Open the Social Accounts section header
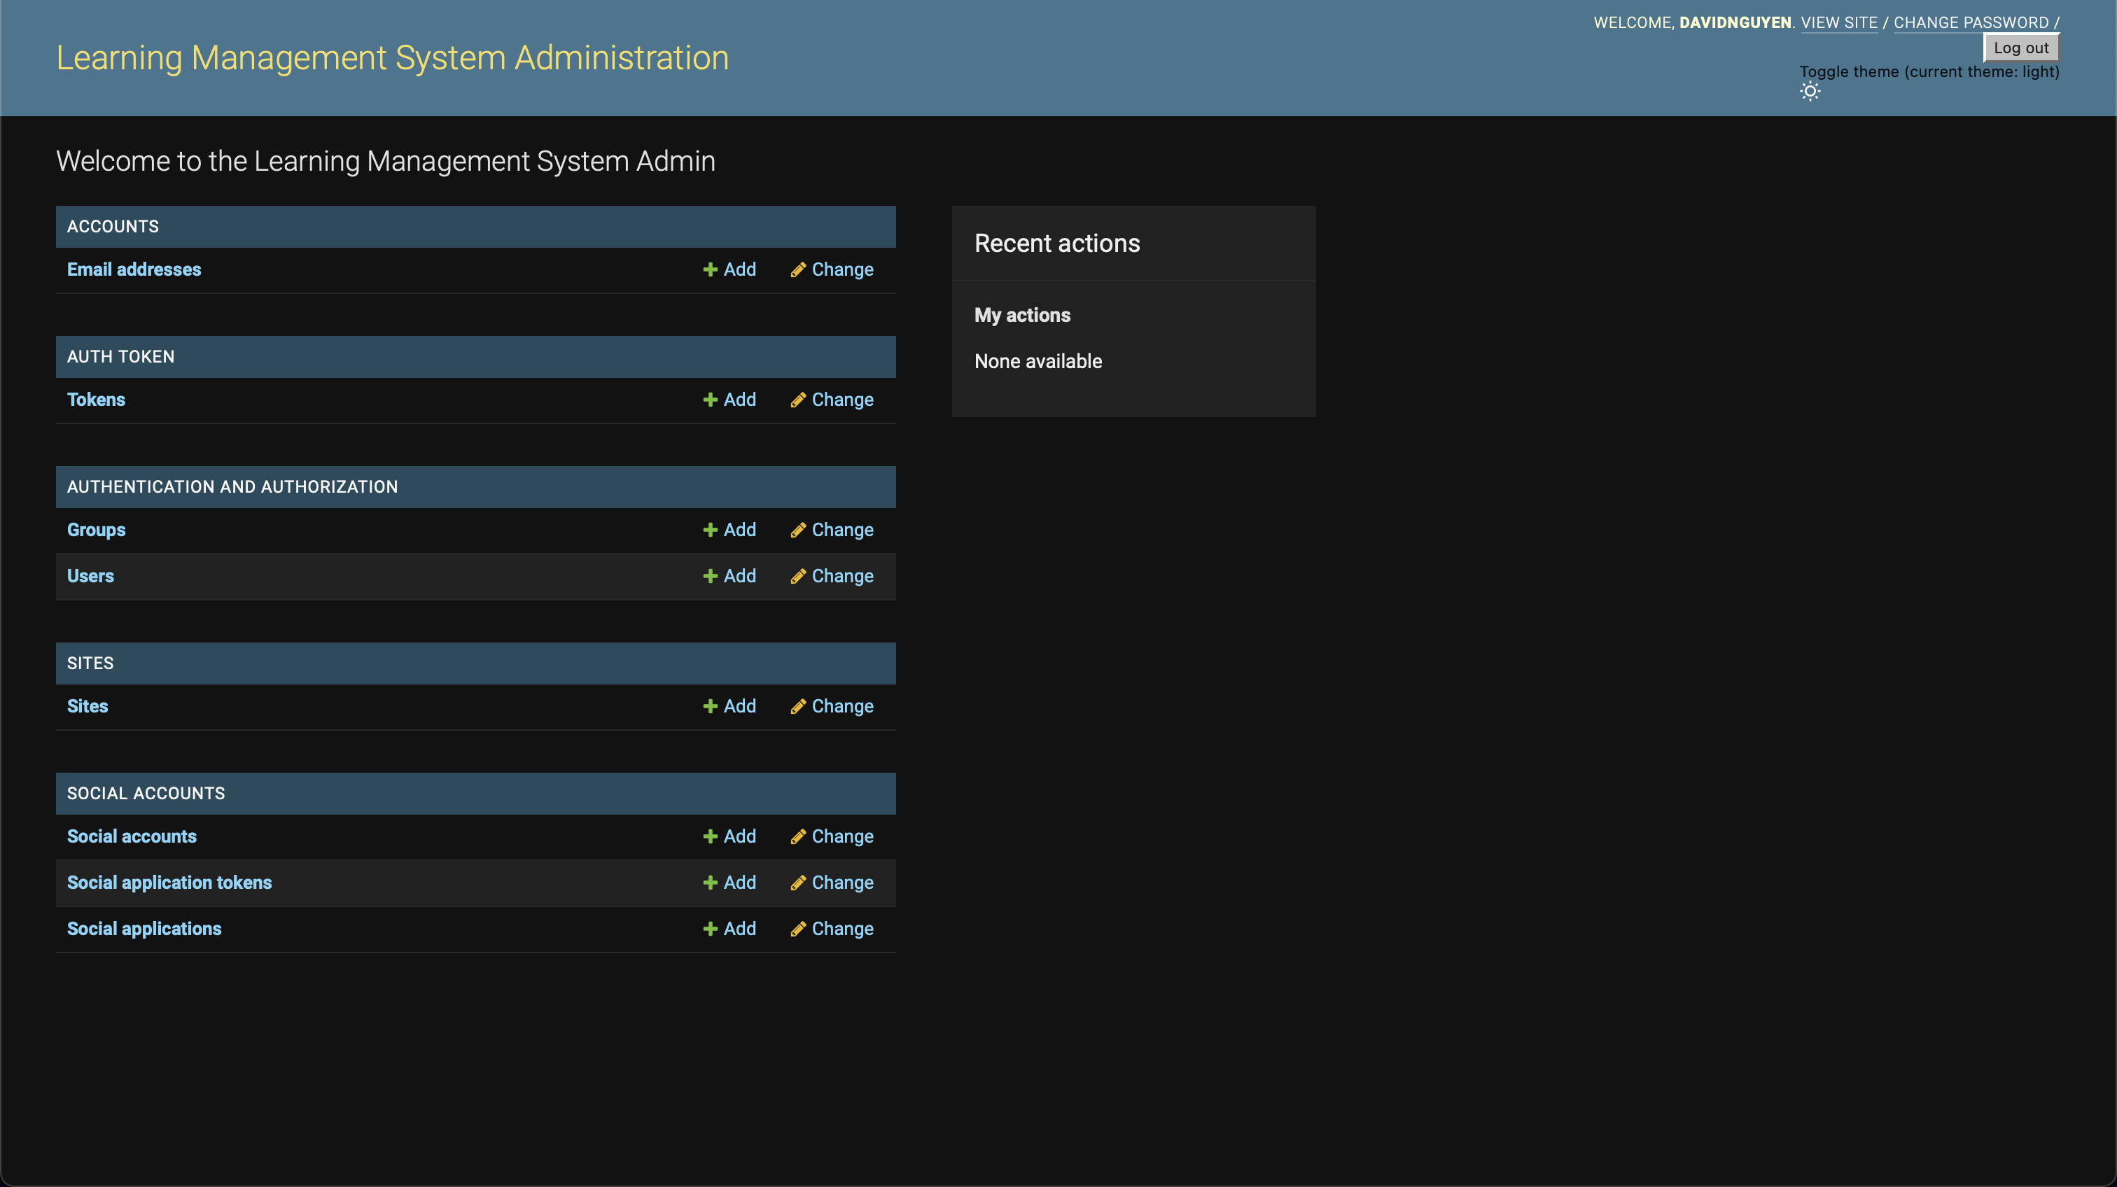This screenshot has width=2117, height=1187. pos(146,794)
